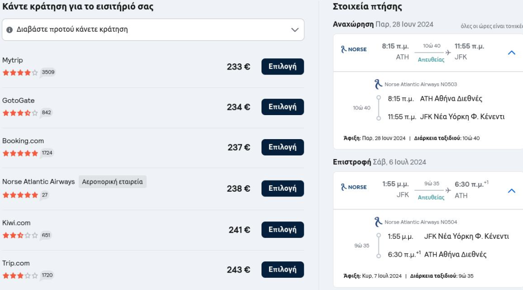Choose Norse Atlantic Airways 238 € offer
The height and width of the screenshot is (290, 523).
point(282,188)
